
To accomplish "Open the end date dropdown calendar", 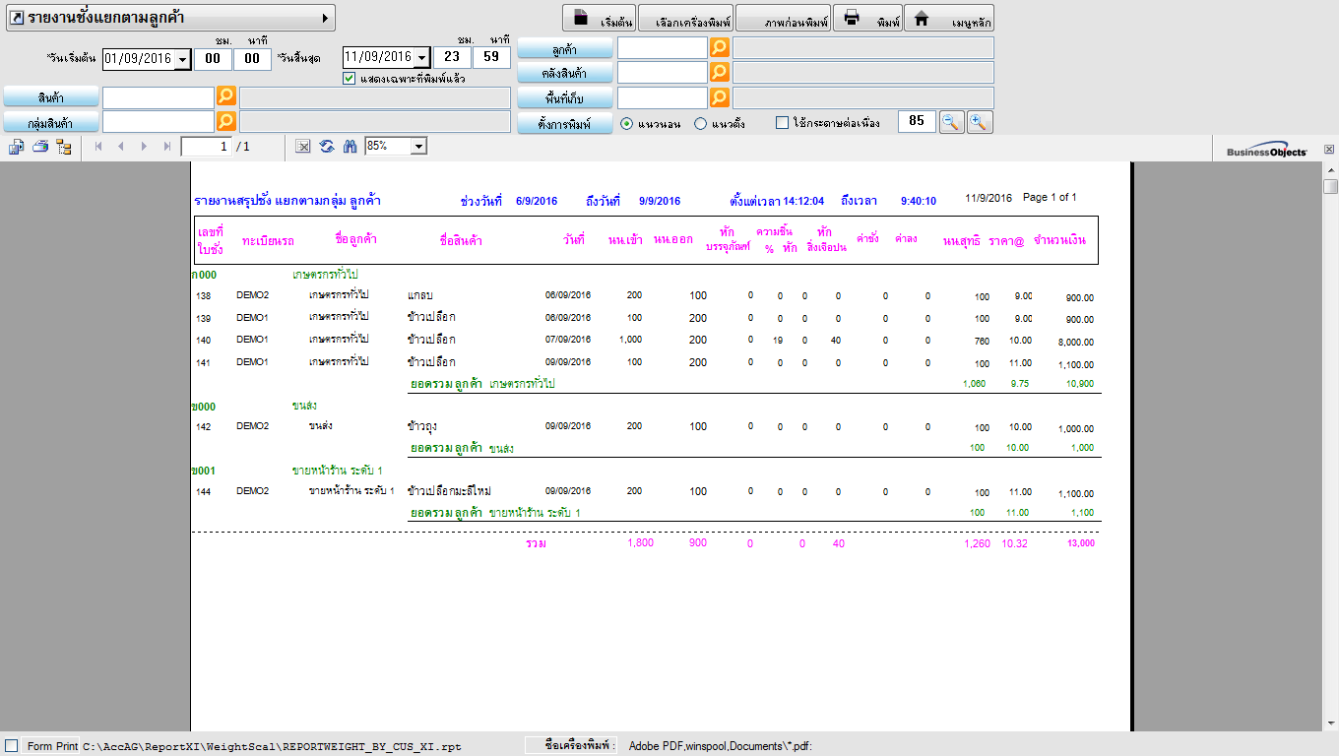I will pyautogui.click(x=422, y=58).
